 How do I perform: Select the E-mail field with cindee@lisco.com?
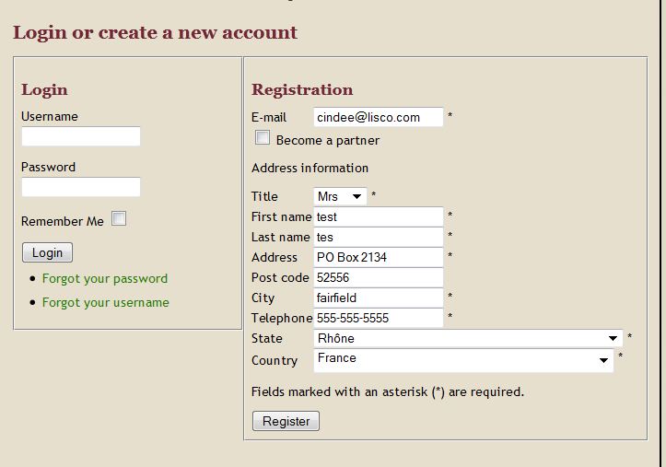[379, 117]
